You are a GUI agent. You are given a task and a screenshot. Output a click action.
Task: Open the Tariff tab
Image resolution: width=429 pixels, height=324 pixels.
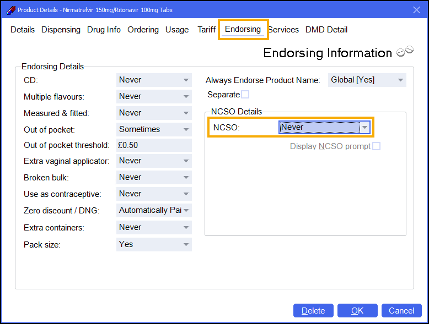pos(207,30)
